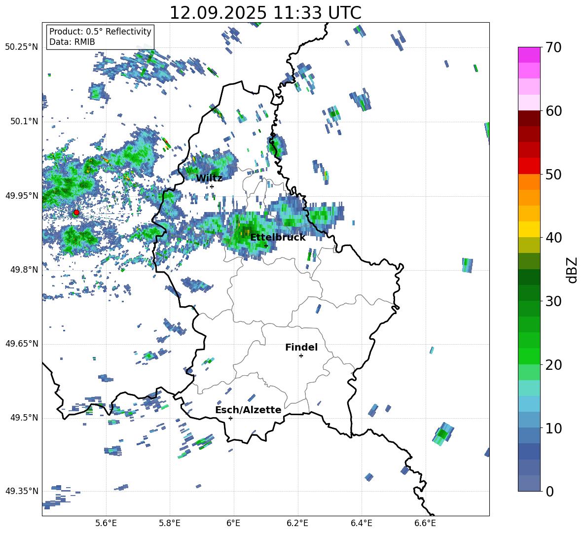
Task: Select the Wiltz city label
Action: (209, 178)
